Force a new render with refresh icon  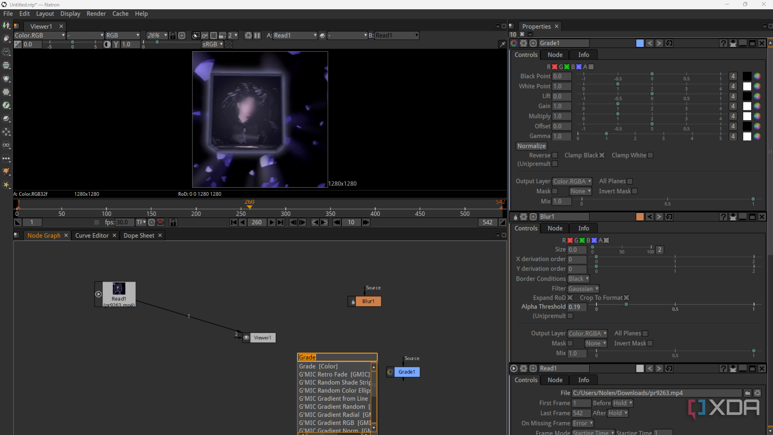pyautogui.click(x=248, y=35)
